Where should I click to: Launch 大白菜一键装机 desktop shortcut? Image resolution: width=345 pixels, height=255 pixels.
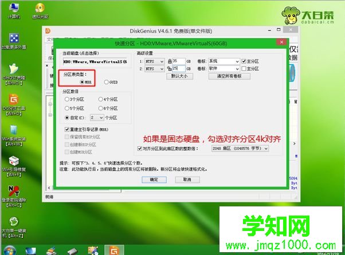pos(14,227)
